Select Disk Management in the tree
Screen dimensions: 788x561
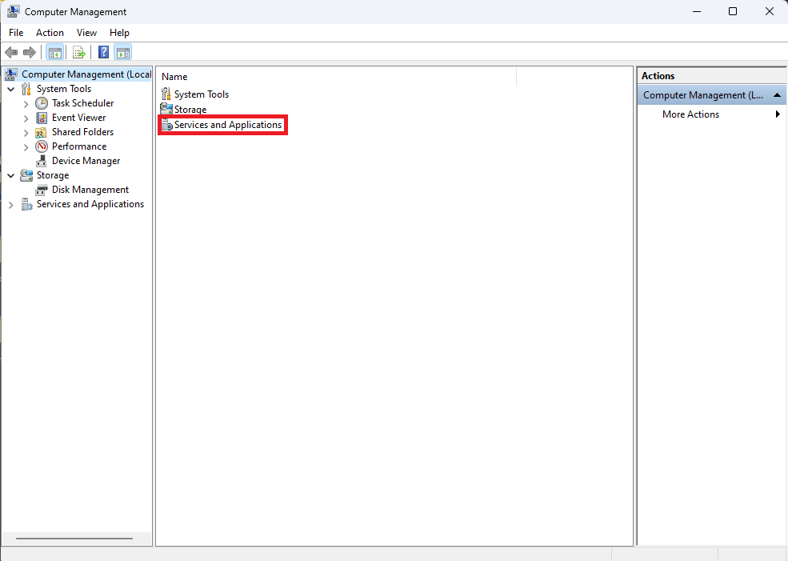click(x=90, y=190)
